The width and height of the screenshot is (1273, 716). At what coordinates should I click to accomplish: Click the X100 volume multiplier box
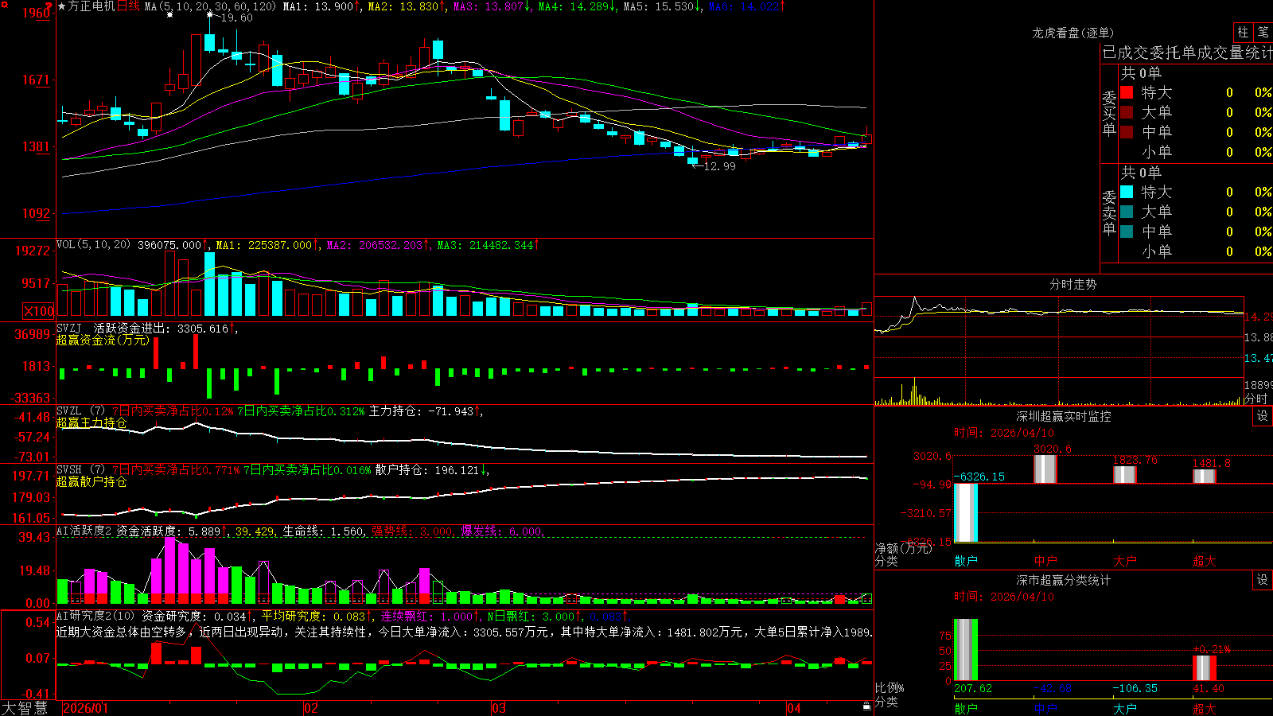(x=39, y=311)
